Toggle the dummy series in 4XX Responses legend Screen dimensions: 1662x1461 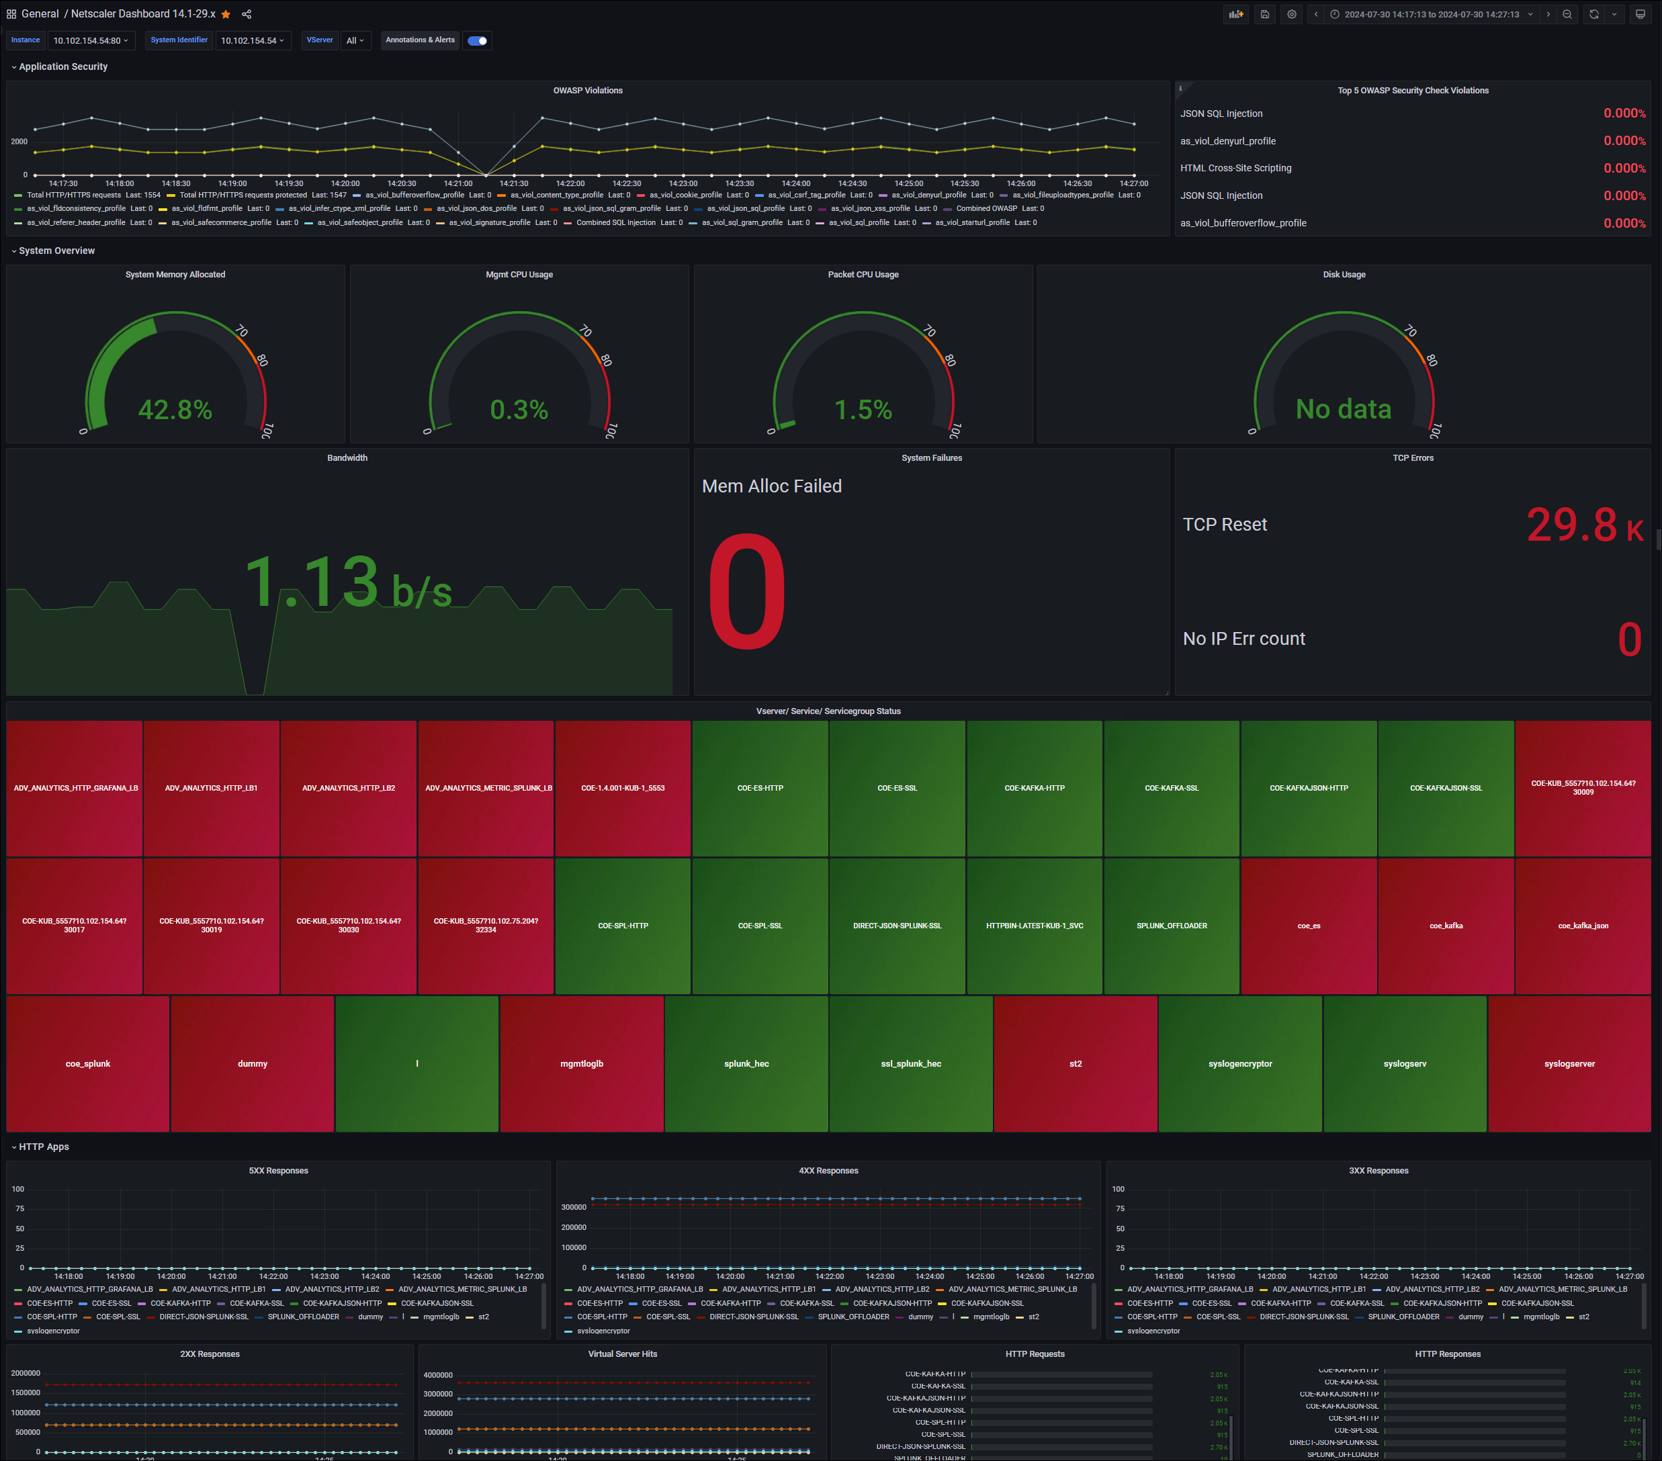(920, 1317)
